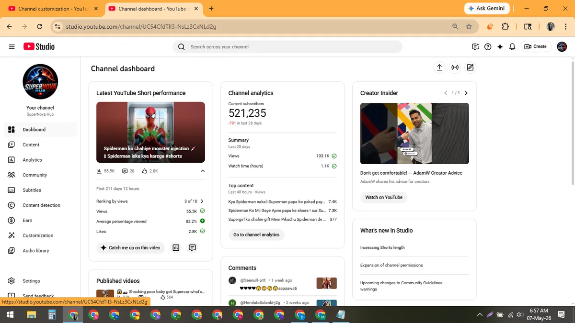This screenshot has width=575, height=323.
Task: Open the video comments icon button
Action: 192,248
